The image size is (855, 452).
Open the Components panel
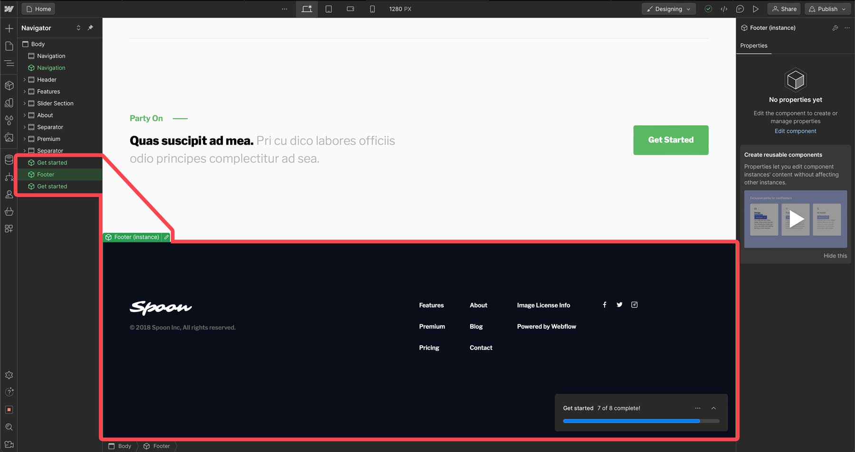click(9, 86)
